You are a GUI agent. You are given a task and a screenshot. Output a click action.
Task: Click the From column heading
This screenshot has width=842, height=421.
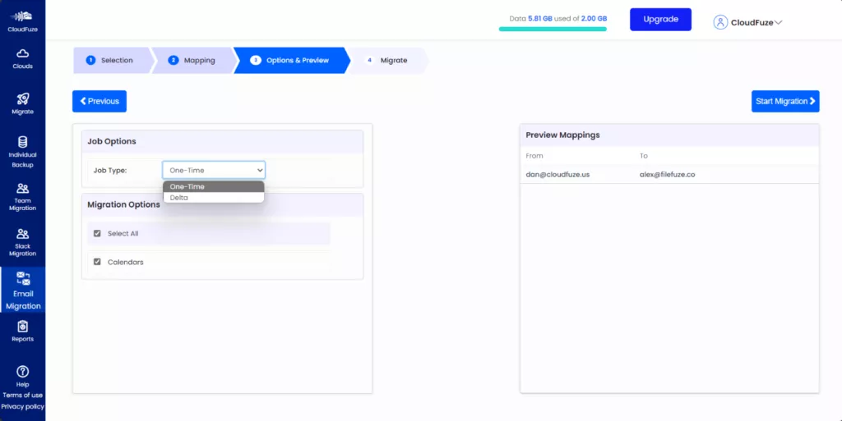534,156
